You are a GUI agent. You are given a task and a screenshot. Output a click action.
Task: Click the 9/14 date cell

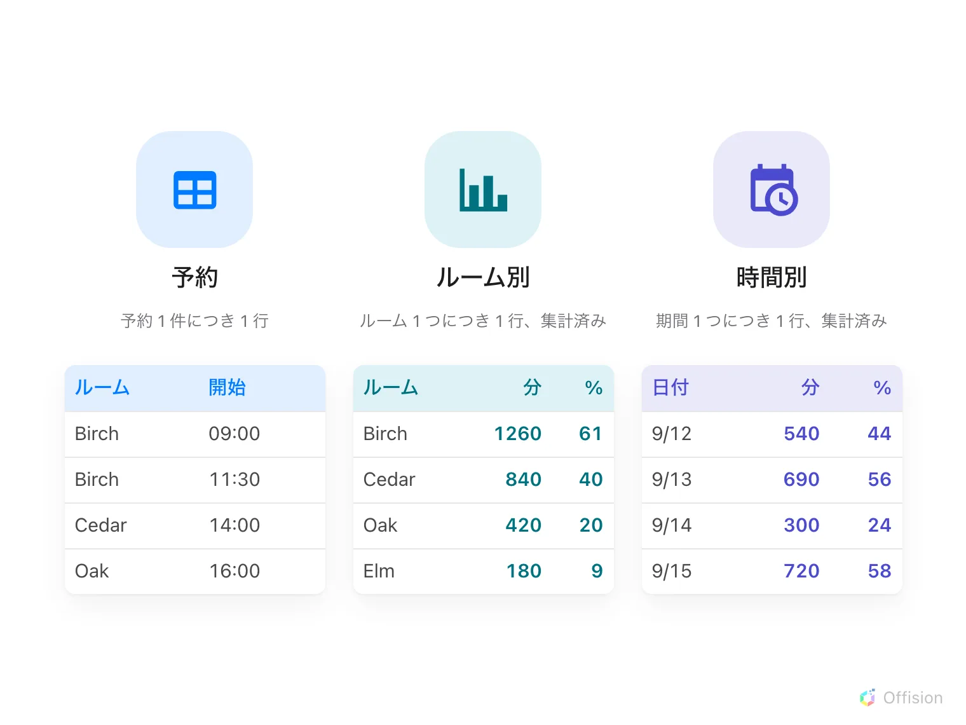[672, 525]
